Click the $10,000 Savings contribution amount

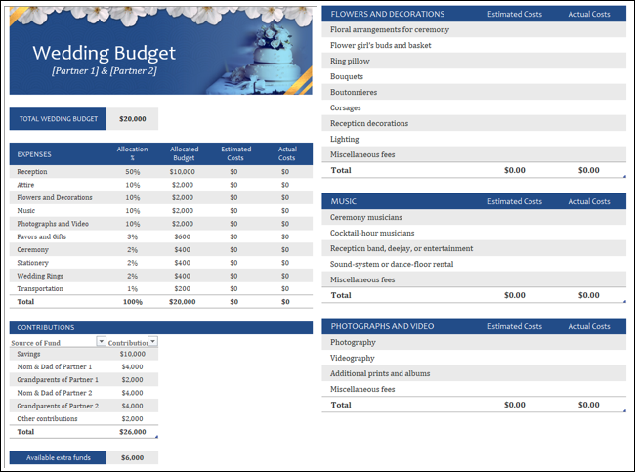pyautogui.click(x=133, y=354)
